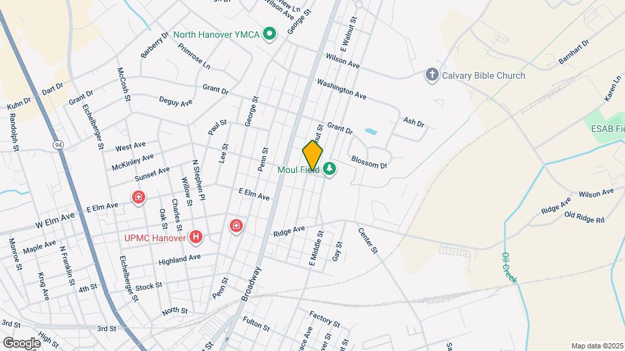Screen dimensions: 625x351
Task: Open the Google logo link
Action: (21, 343)
